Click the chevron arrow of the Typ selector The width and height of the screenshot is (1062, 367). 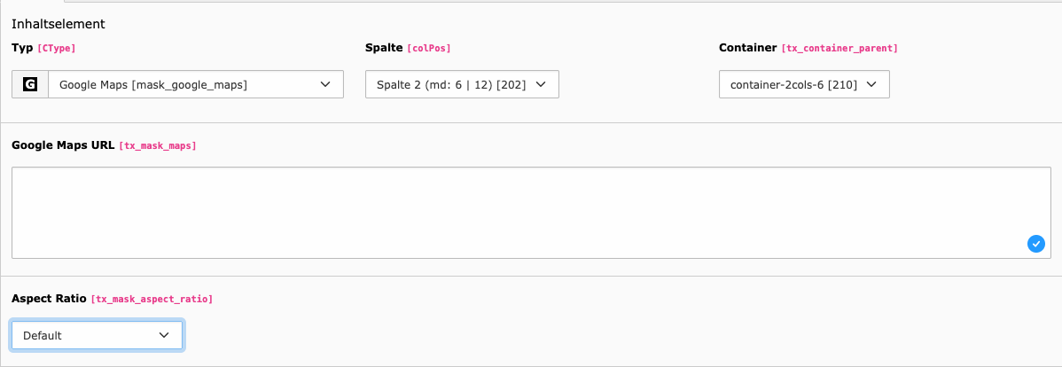pyautogui.click(x=324, y=85)
